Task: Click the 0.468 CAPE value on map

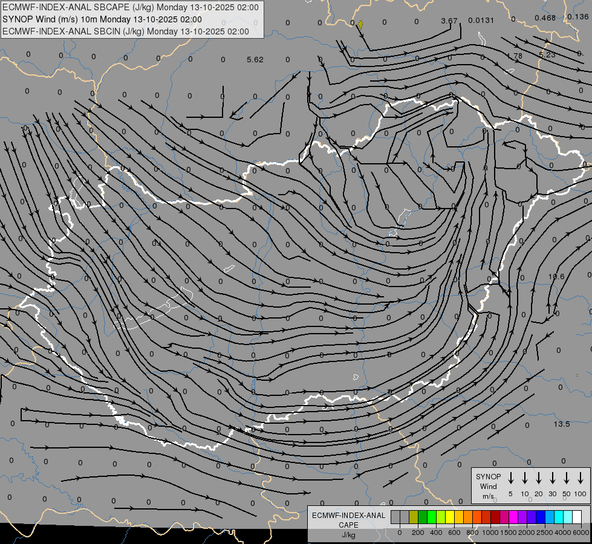Action: click(545, 18)
